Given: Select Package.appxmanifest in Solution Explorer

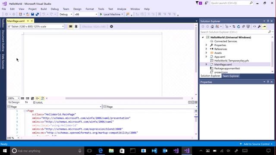Looking at the screenshot, I should point(227,68).
